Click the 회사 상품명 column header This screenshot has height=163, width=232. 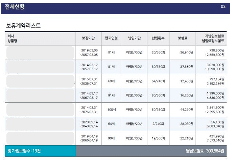13,39
